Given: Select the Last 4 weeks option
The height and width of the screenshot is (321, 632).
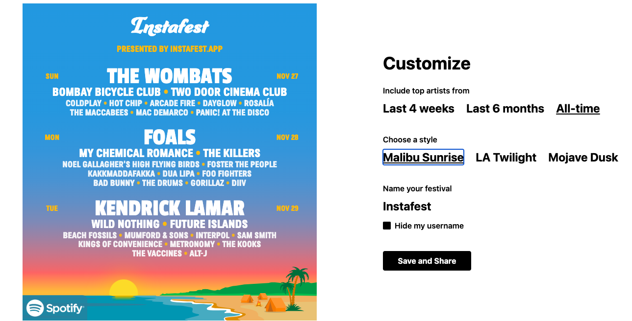Looking at the screenshot, I should 418,109.
